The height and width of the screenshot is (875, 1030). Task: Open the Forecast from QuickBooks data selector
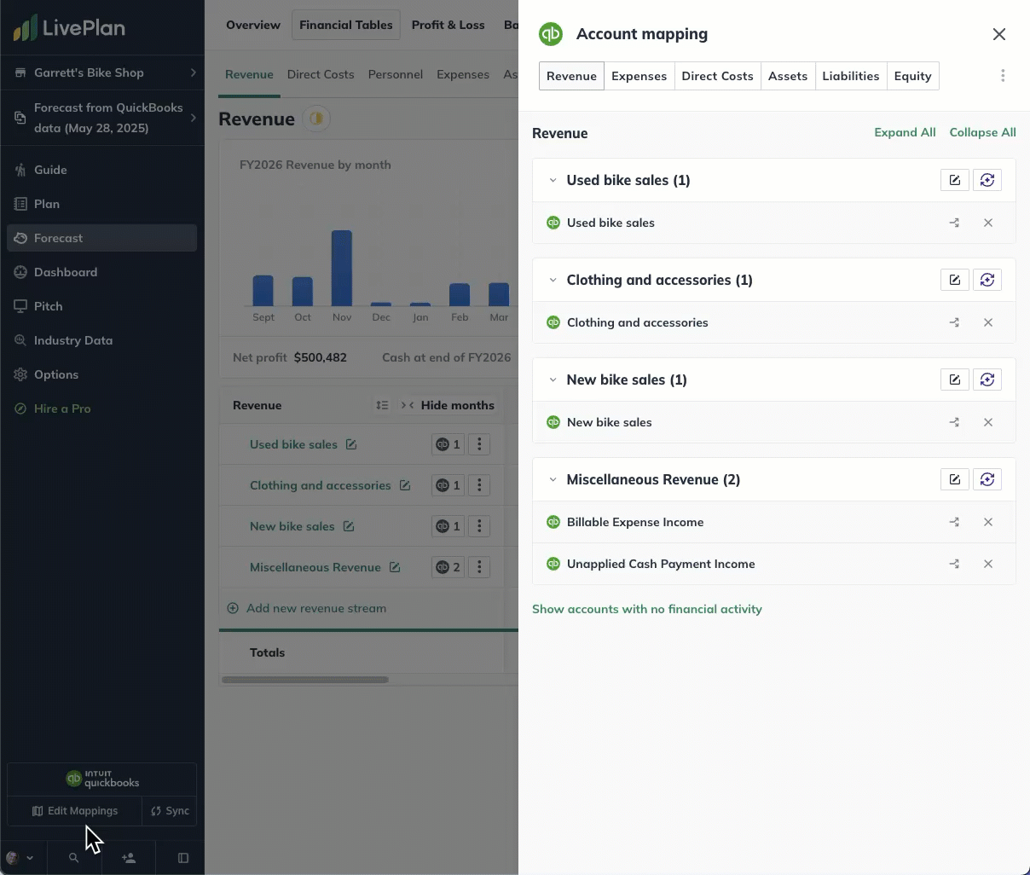(x=102, y=118)
